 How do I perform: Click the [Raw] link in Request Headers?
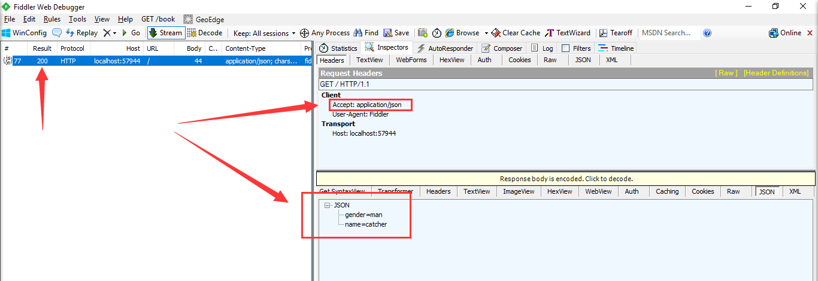[726, 73]
